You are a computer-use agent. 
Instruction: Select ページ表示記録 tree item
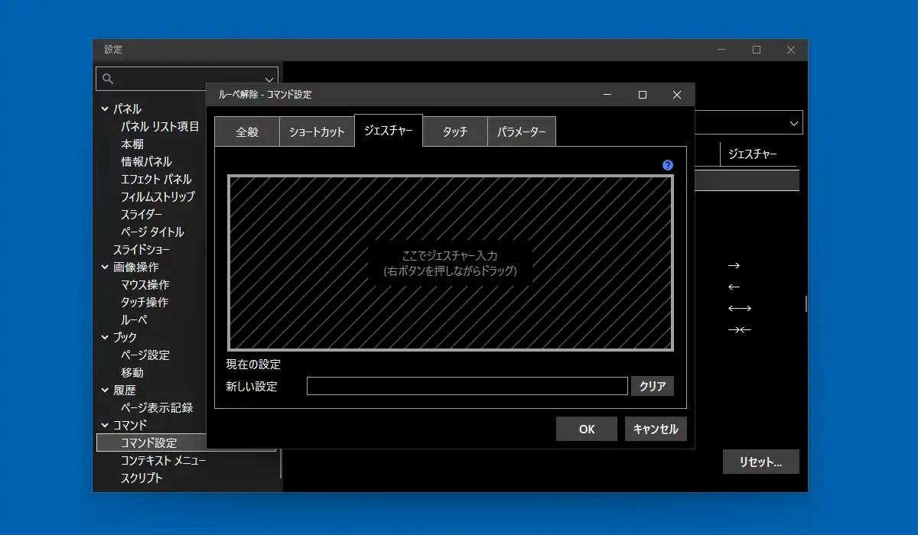(157, 408)
